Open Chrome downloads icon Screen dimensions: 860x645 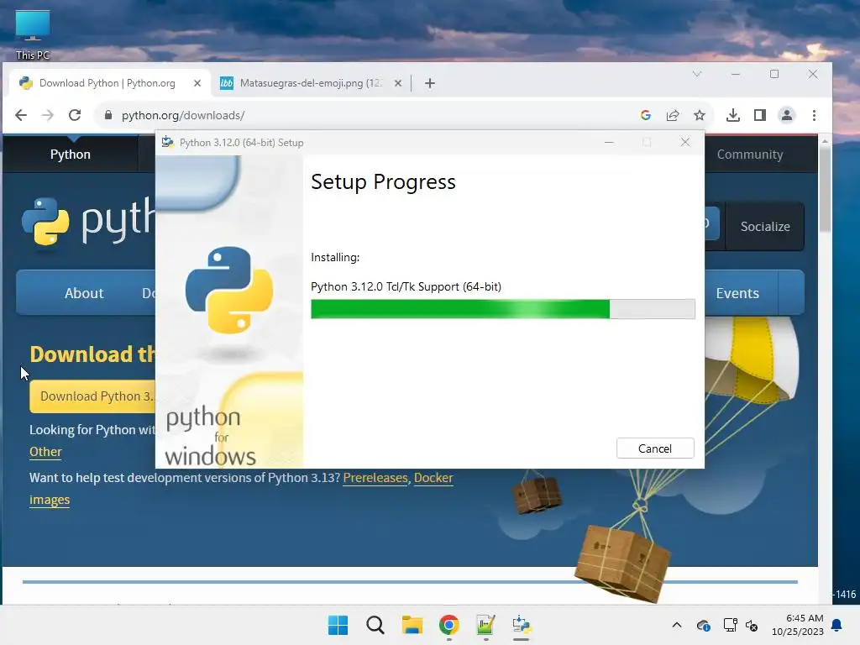tap(732, 115)
